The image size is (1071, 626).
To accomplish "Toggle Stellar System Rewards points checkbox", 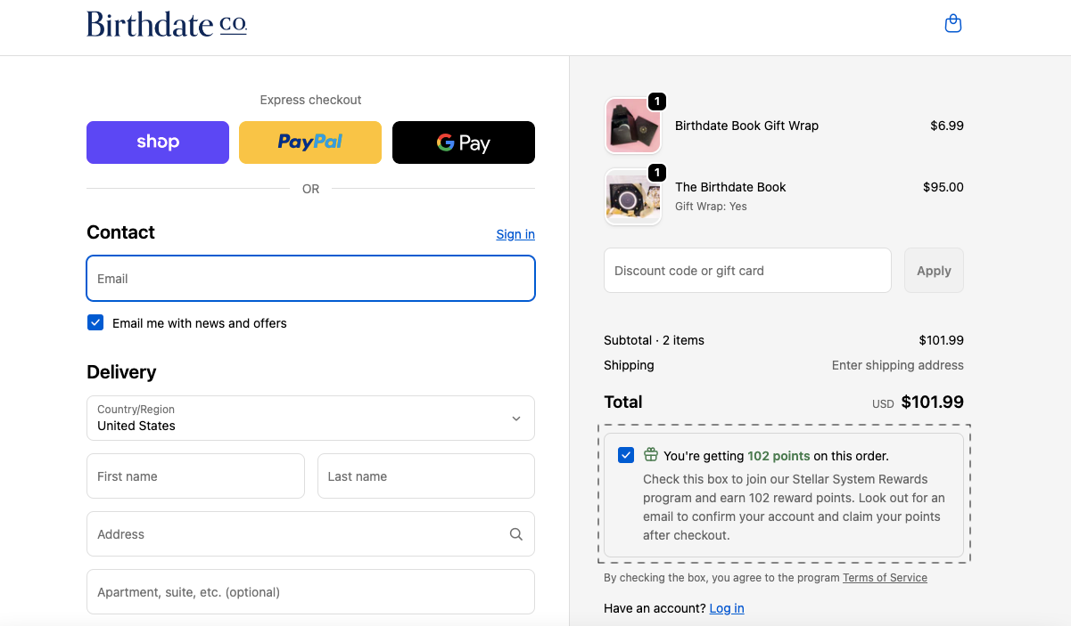I will click(x=626, y=455).
